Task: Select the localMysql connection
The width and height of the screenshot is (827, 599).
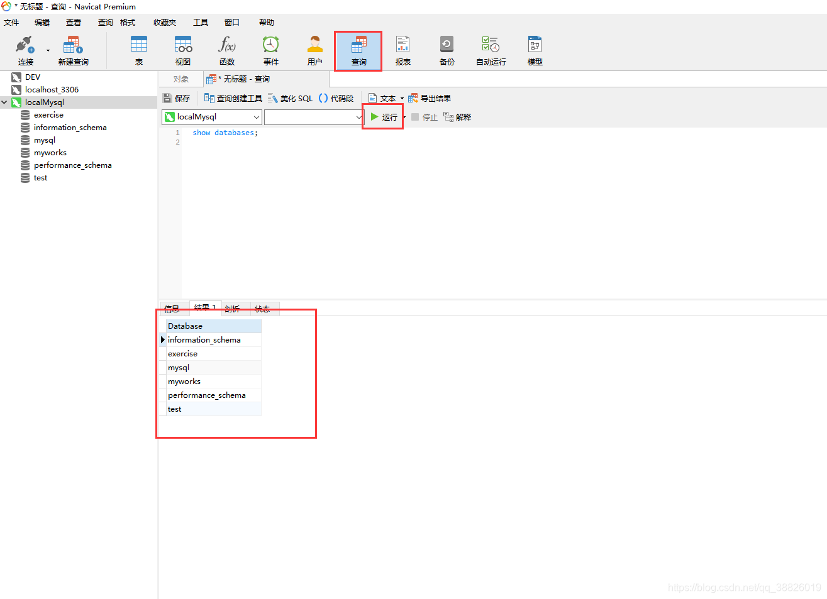Action: click(44, 102)
